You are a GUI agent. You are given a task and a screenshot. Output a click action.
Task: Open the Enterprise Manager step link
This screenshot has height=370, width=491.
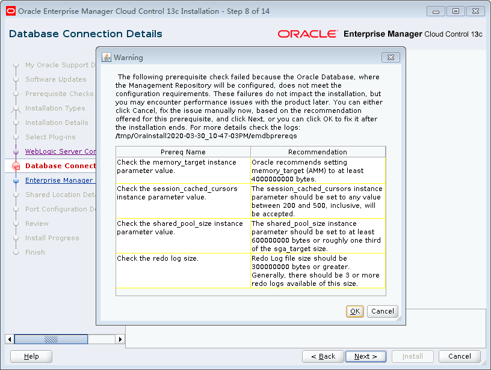[60, 180]
